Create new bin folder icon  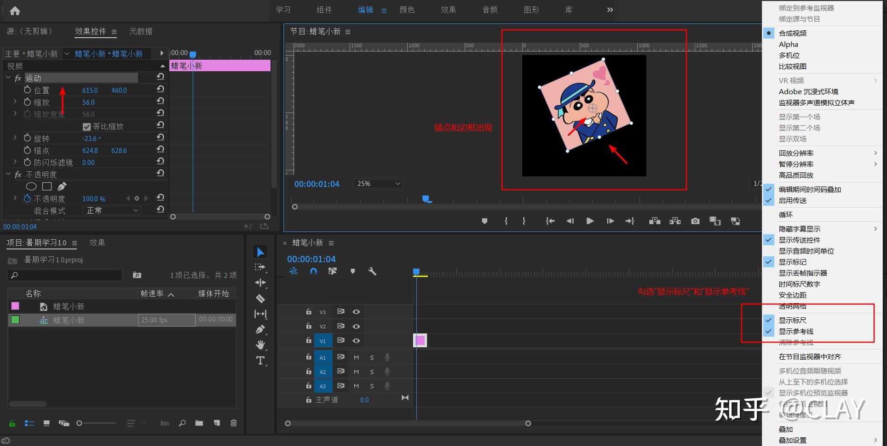(199, 423)
